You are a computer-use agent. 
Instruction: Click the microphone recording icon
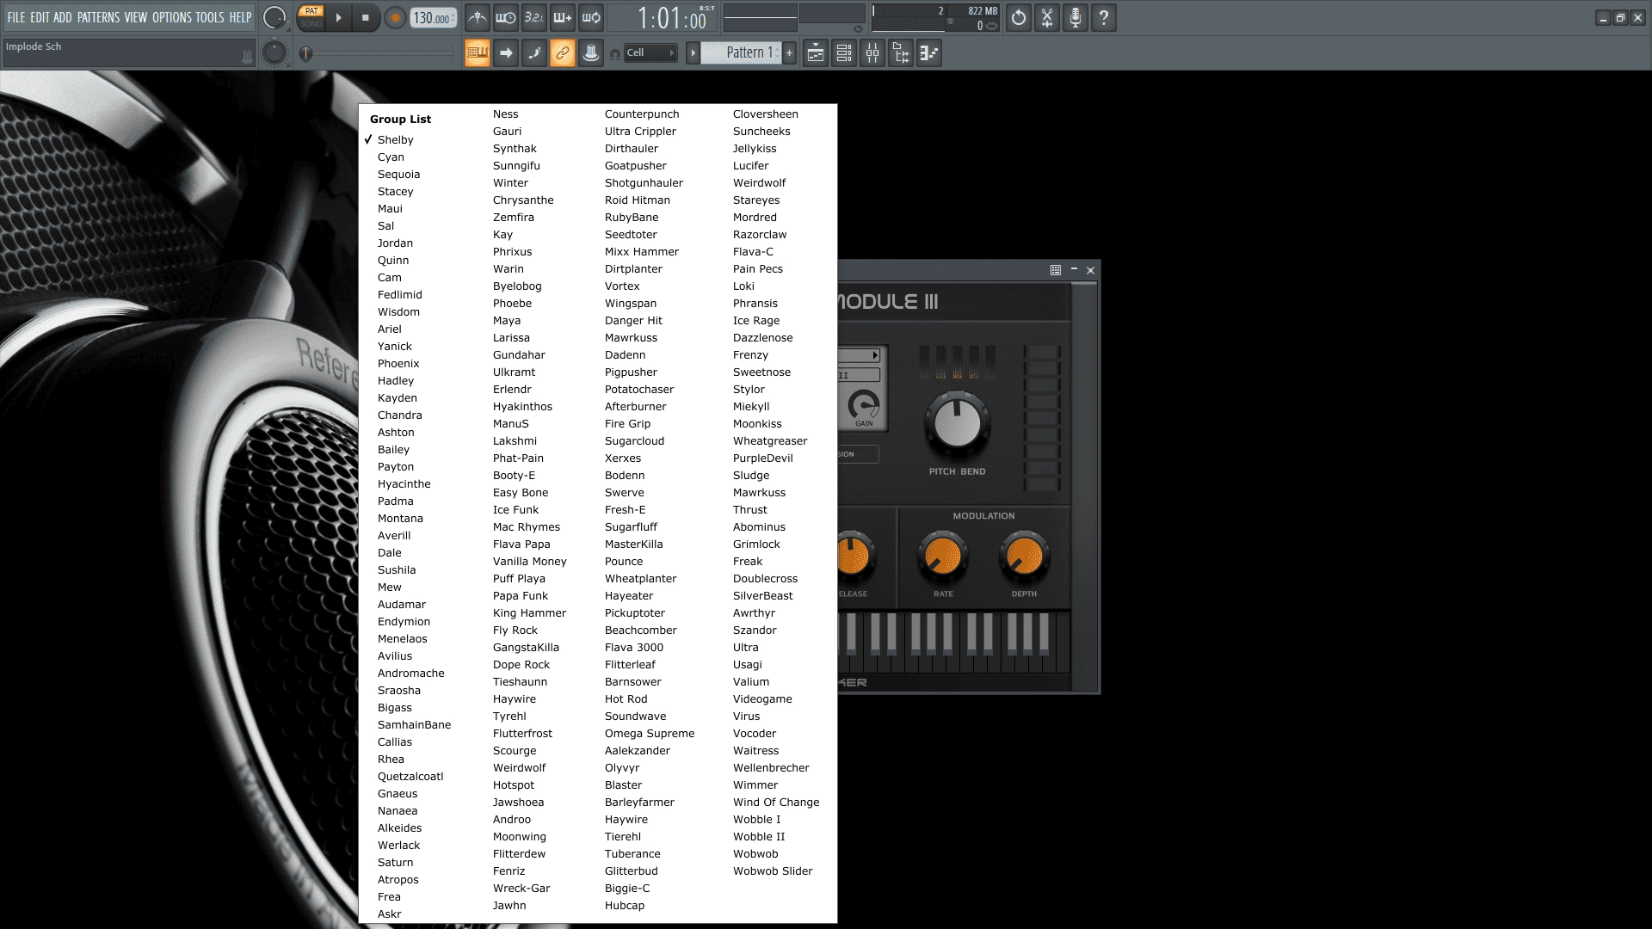tap(1076, 17)
